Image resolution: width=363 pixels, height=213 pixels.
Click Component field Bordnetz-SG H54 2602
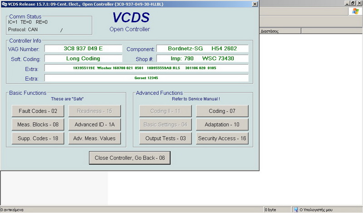click(202, 49)
